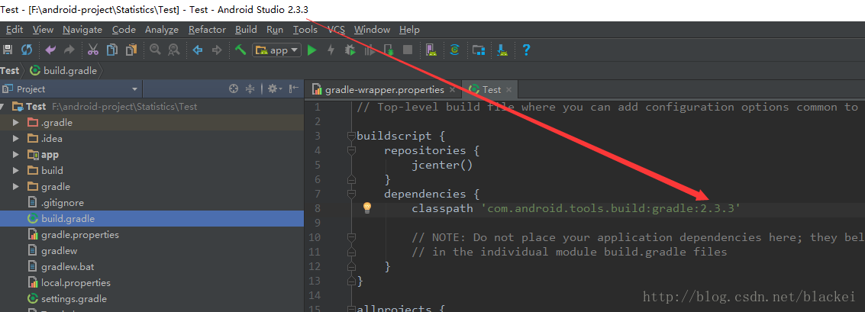Fold the dependencies code block

(350, 194)
